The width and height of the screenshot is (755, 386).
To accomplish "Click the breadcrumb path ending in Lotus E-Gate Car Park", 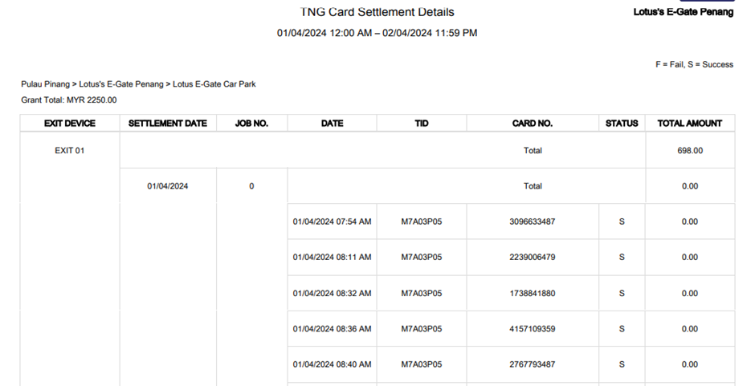I will (138, 83).
